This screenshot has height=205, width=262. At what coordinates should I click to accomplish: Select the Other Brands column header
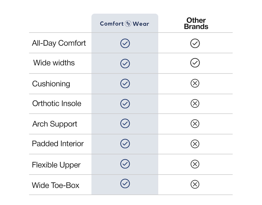pos(196,24)
